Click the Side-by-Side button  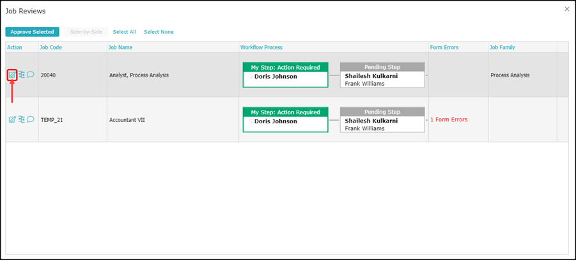pyautogui.click(x=86, y=32)
